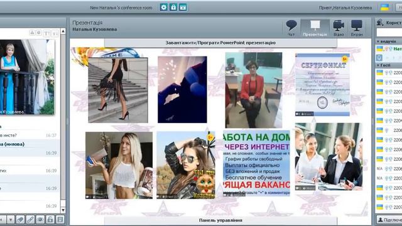Click the lock room icon in header
The width and height of the screenshot is (402, 226).
173,7
